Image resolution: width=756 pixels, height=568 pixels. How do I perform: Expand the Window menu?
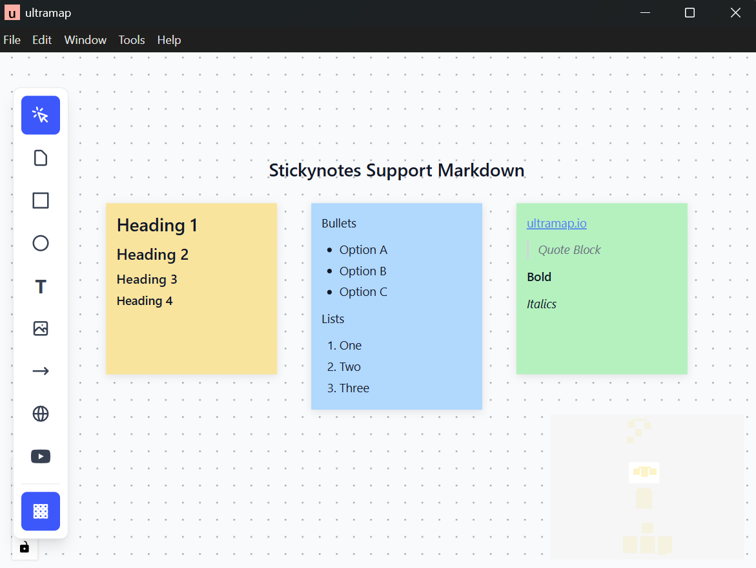click(x=85, y=40)
